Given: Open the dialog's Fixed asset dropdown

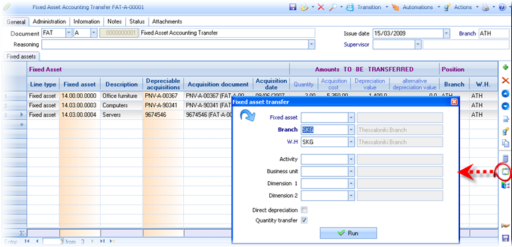Looking at the screenshot, I should pyautogui.click(x=351, y=117).
